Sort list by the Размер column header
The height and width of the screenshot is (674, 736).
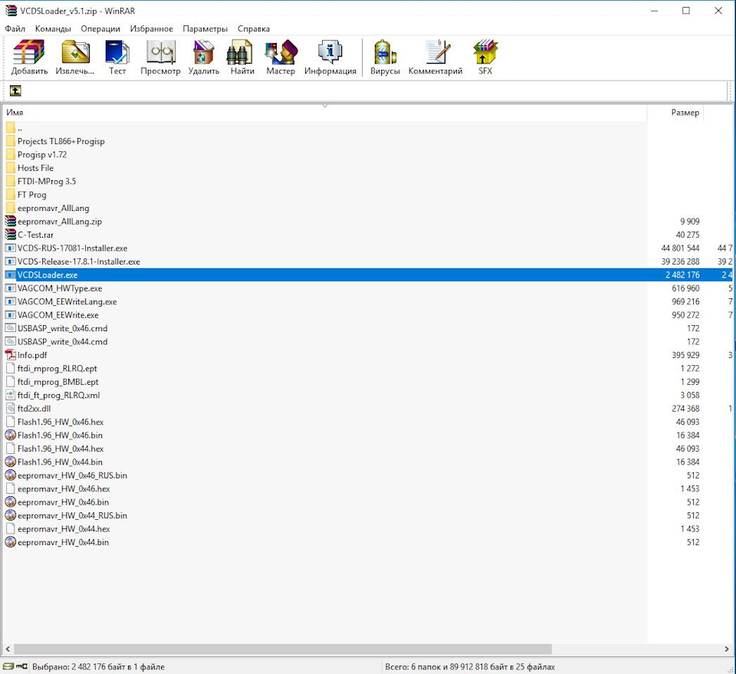(675, 112)
